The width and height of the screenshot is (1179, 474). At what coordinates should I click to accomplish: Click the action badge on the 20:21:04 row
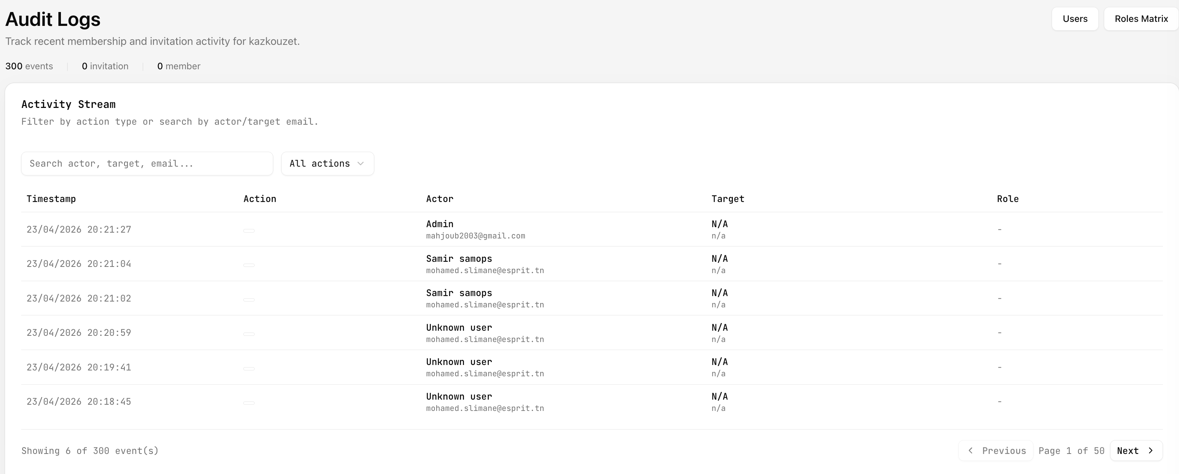tap(249, 264)
